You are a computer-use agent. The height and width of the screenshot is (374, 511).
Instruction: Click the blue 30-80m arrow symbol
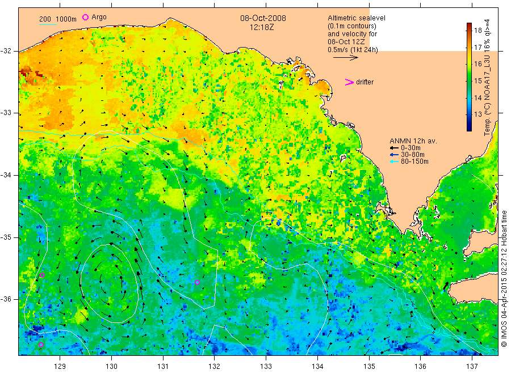tap(394, 155)
